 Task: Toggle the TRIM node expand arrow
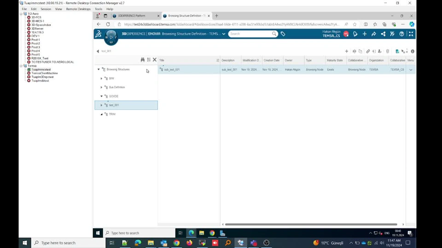pyautogui.click(x=101, y=114)
